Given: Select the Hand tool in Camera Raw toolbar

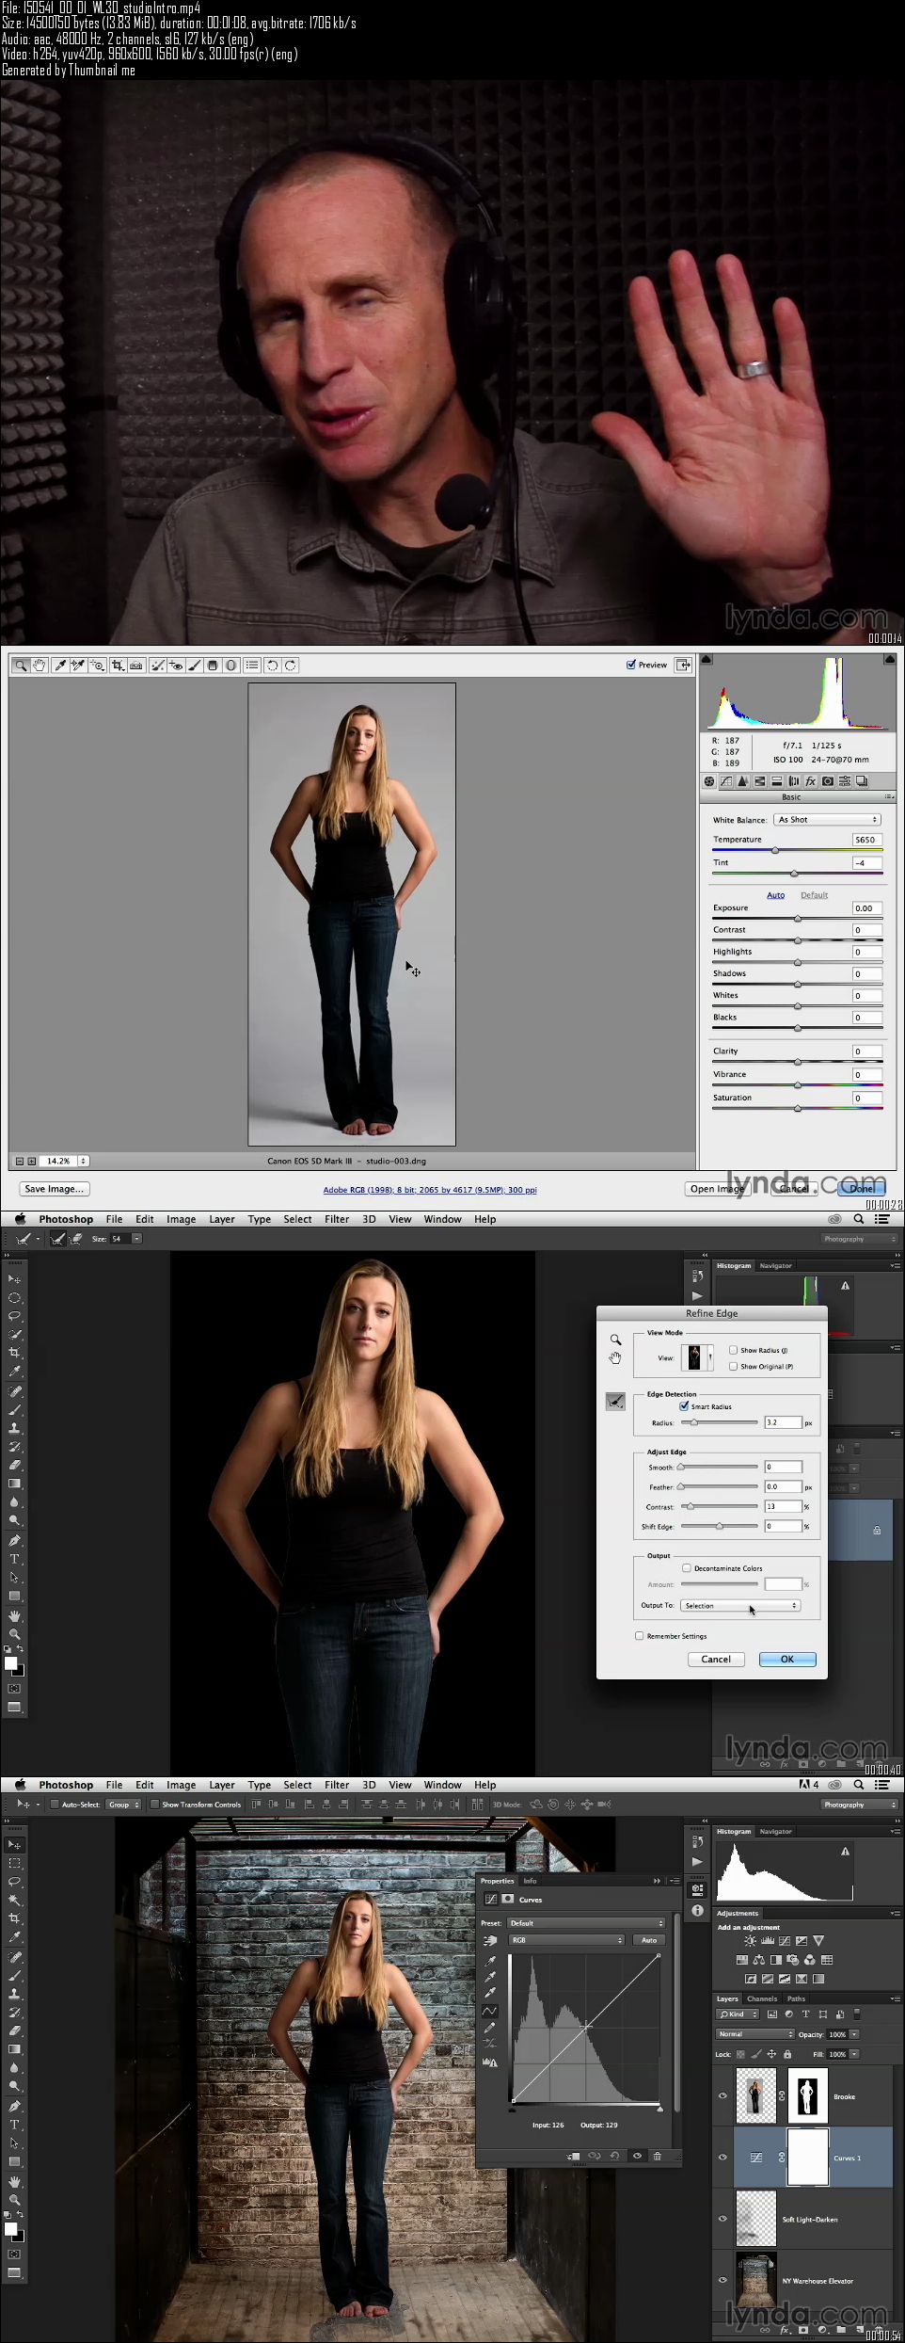Looking at the screenshot, I should [40, 666].
